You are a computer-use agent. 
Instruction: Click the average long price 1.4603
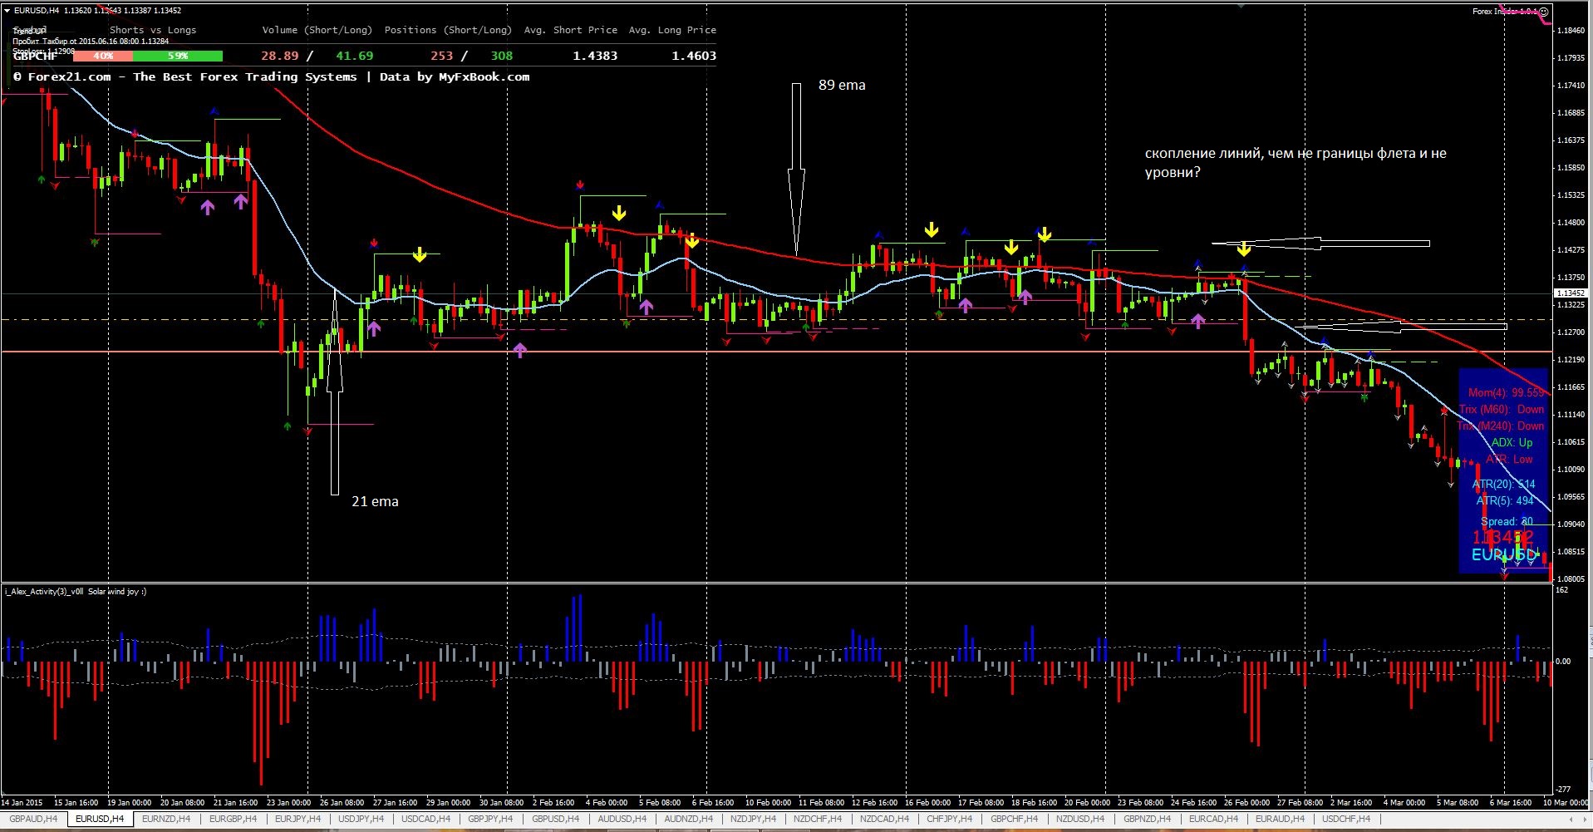pyautogui.click(x=694, y=56)
